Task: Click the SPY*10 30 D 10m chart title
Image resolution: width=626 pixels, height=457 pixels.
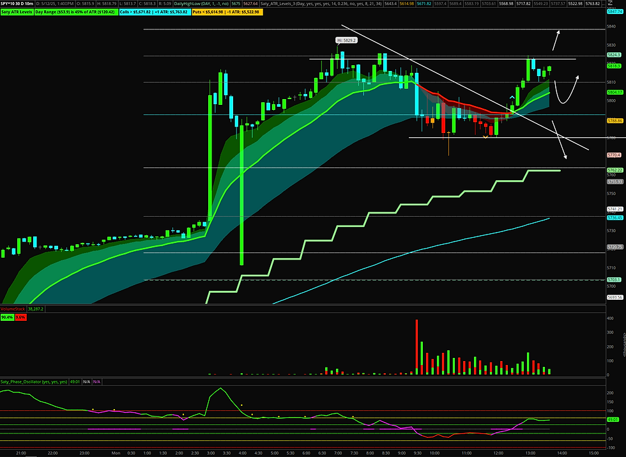Action: pyautogui.click(x=17, y=4)
